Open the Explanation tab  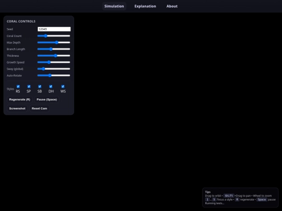click(145, 6)
